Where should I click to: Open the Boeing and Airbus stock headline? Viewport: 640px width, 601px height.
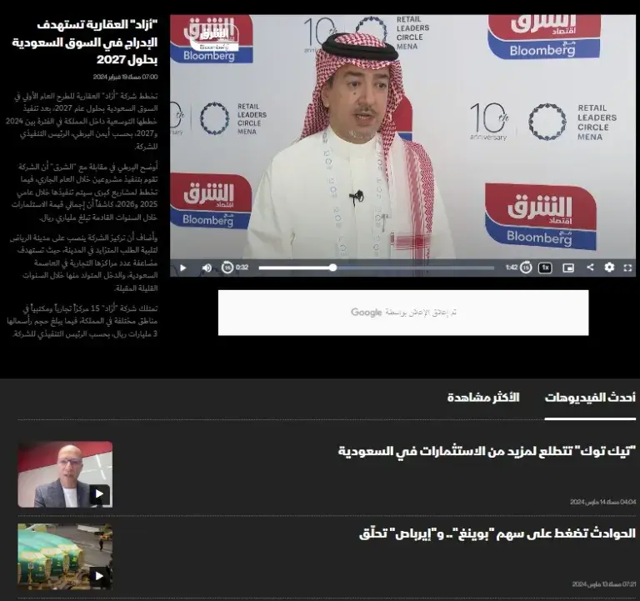[498, 533]
